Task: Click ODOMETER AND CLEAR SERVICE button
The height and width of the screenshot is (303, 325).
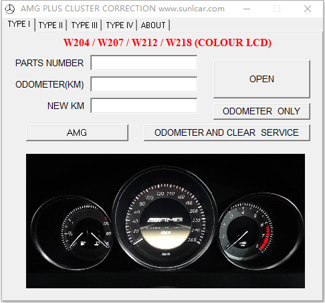Action: point(227,132)
